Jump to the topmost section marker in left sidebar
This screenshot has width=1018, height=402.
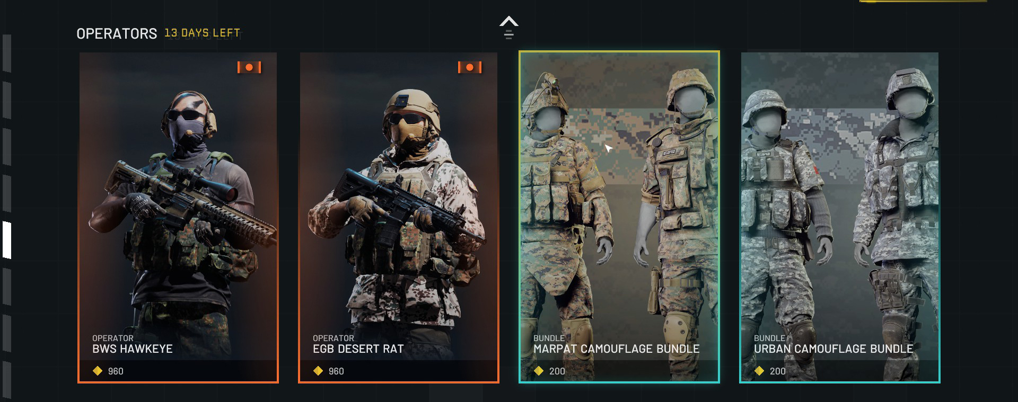[7, 53]
